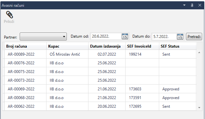This screenshot has width=205, height=119.
Task: Click into the Datum do date field
Action: coord(164,37)
